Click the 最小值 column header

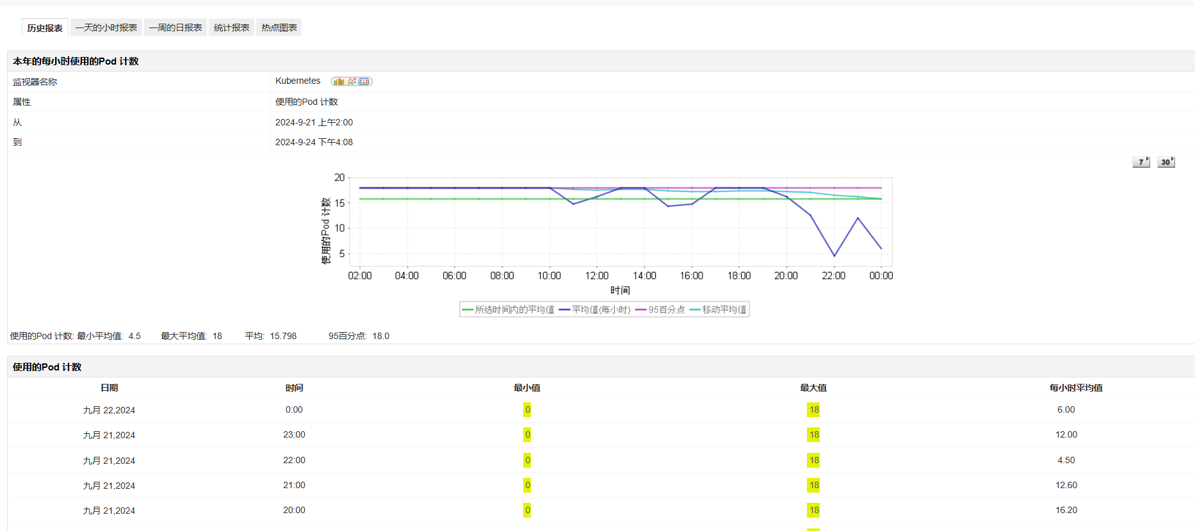coord(527,388)
